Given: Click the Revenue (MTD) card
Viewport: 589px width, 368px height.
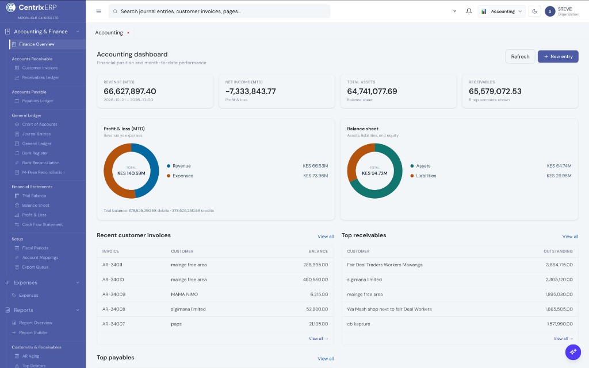Looking at the screenshot, I should click(x=155, y=91).
